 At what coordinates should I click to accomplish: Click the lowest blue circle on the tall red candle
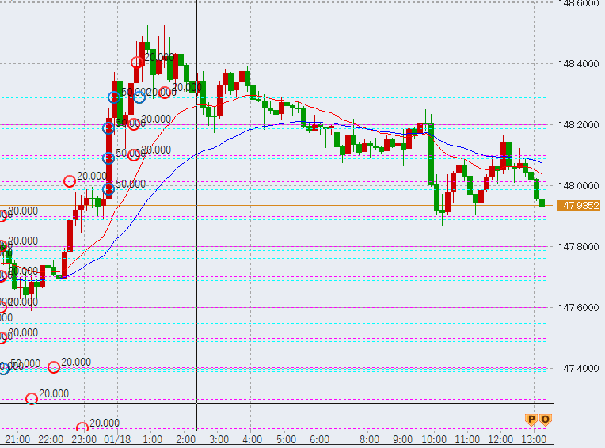[108, 189]
